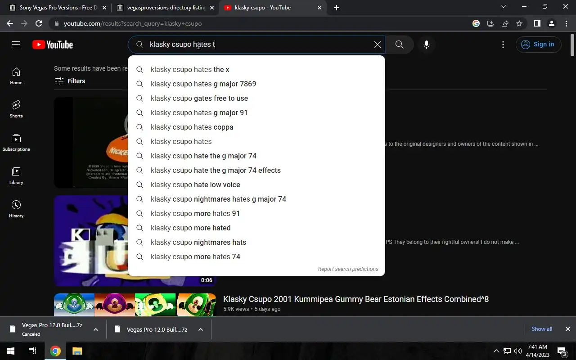Image resolution: width=576 pixels, height=360 pixels.
Task: Open Library in the sidebar
Action: point(16,176)
